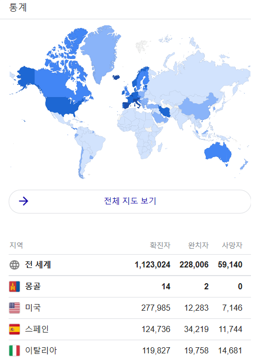253x360 pixels.
Task: Select the 사망자 column header
Action: click(232, 245)
